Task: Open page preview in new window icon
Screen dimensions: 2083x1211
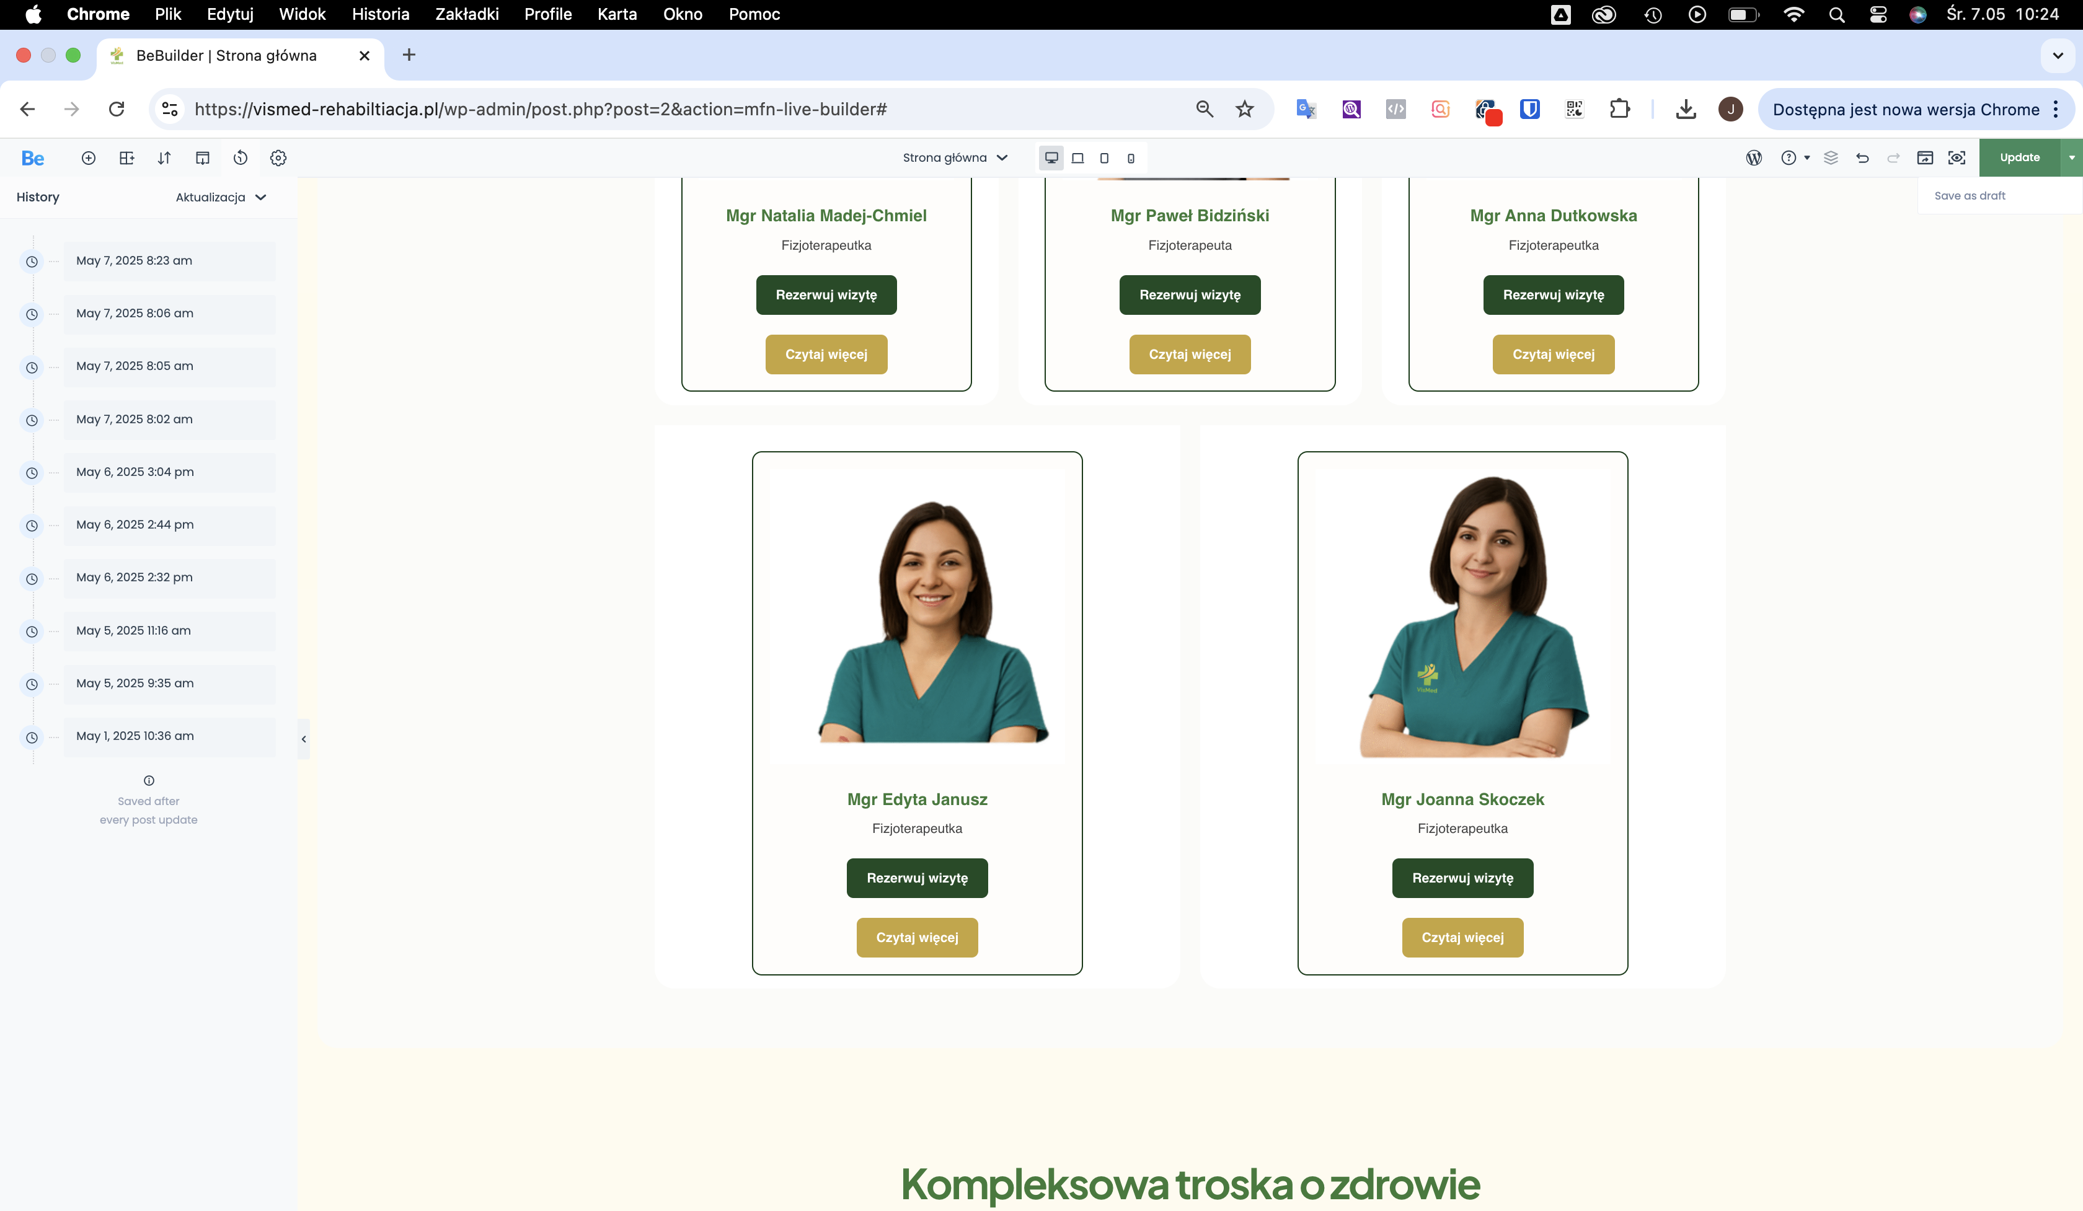Action: click(x=1925, y=158)
